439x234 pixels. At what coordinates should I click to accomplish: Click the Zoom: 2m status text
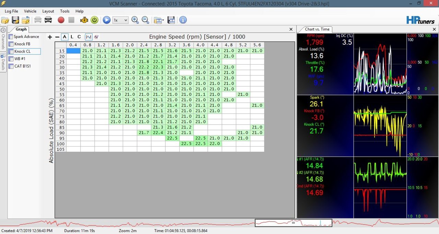[128, 231]
